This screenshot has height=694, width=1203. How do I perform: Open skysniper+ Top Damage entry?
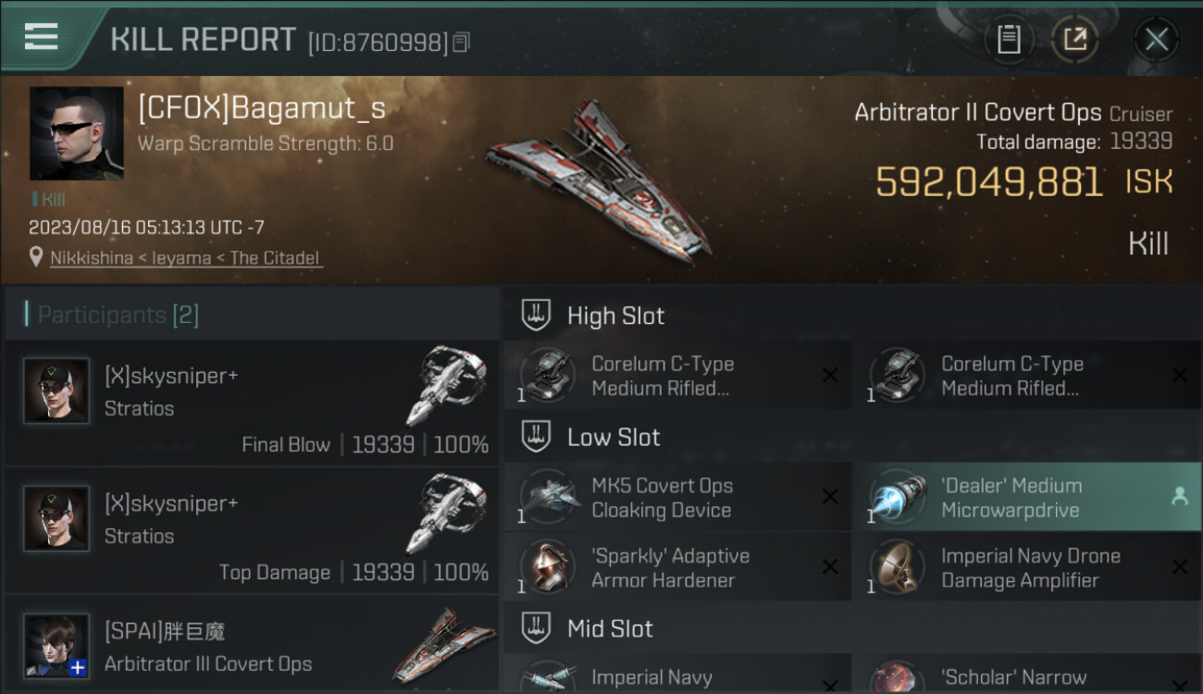tap(252, 530)
